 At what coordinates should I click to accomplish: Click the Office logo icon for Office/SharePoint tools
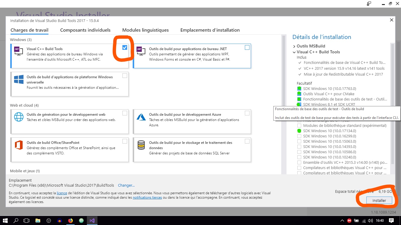tap(18, 145)
